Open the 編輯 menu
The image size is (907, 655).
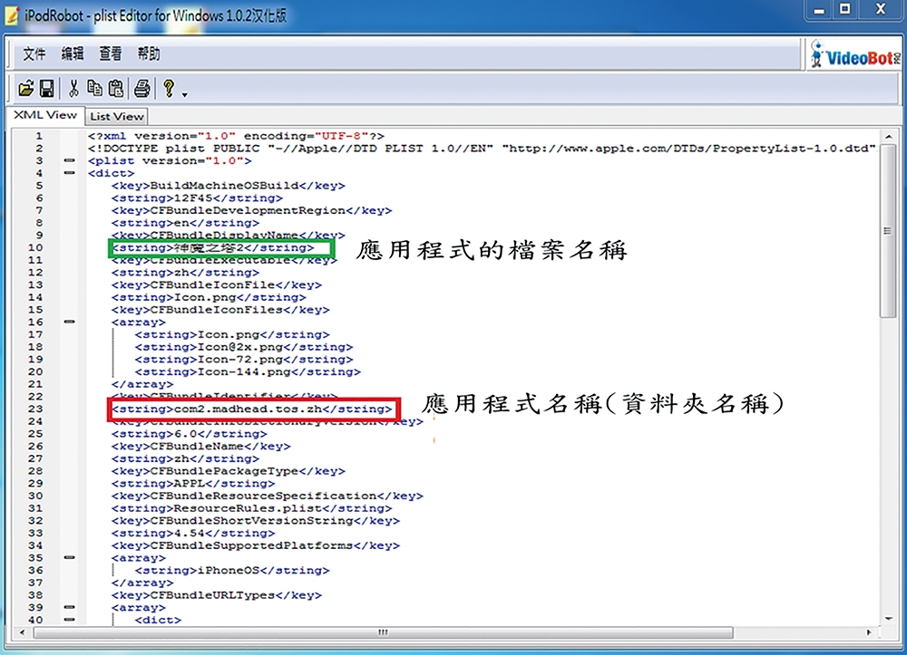(x=73, y=54)
